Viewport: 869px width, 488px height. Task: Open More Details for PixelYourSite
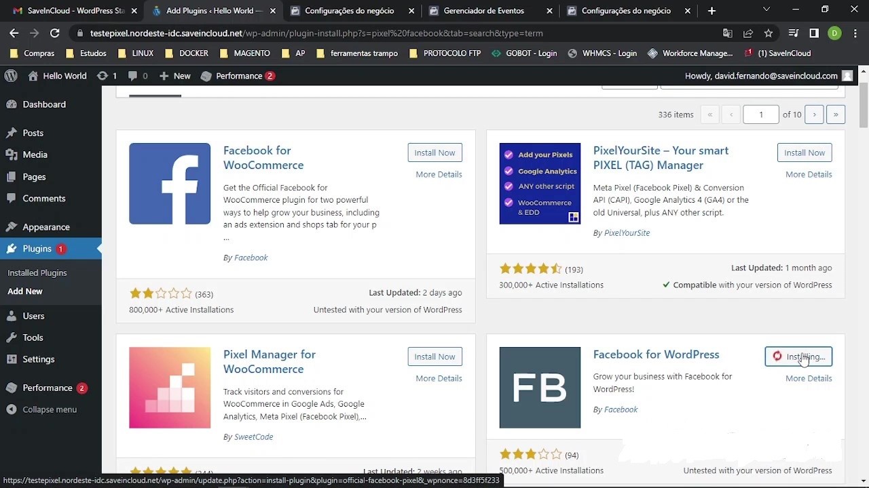809,174
